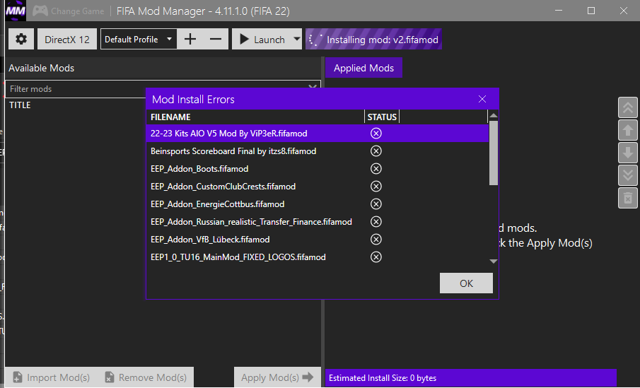Expand the Launch options arrow
640x388 pixels.
[297, 39]
